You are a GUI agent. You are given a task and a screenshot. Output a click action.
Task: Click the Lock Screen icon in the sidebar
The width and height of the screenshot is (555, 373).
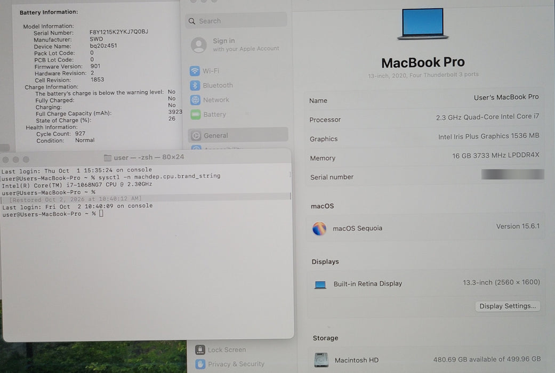tap(200, 350)
